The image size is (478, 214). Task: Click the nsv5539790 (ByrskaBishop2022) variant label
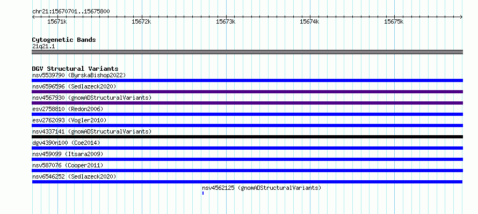pyautogui.click(x=79, y=75)
